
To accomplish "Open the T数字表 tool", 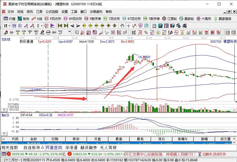I will (152, 19).
